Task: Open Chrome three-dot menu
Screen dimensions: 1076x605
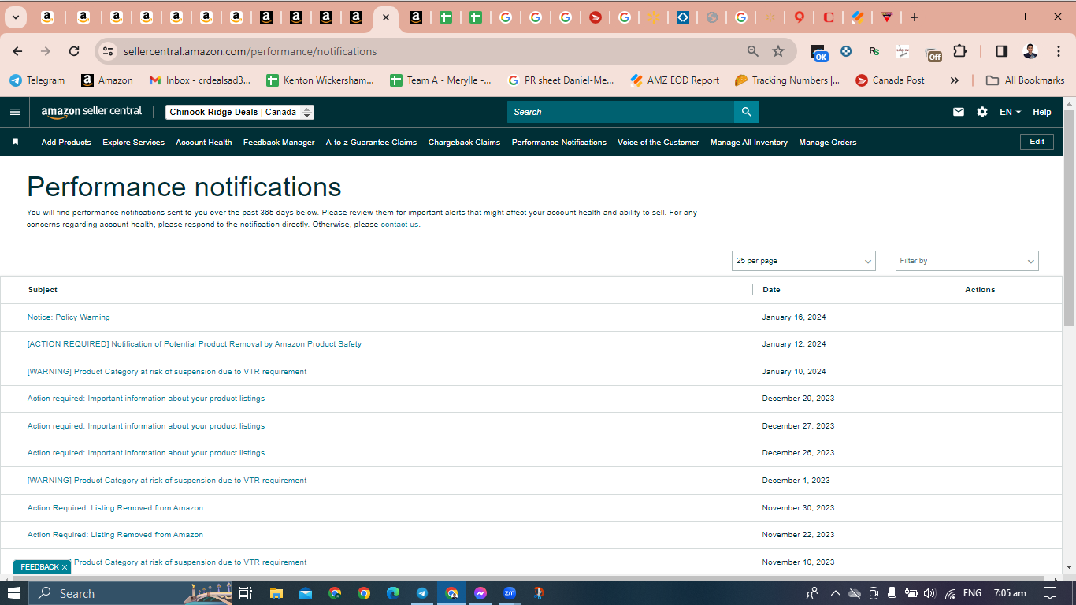Action: tap(1059, 51)
